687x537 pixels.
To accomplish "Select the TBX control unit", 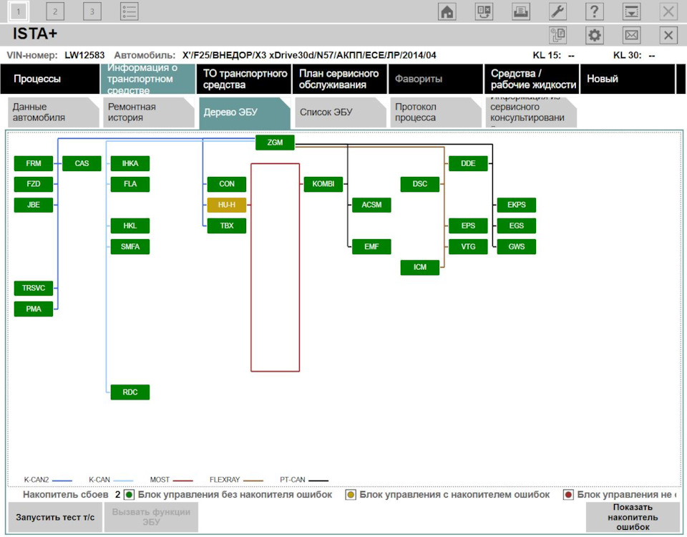I will 227,226.
